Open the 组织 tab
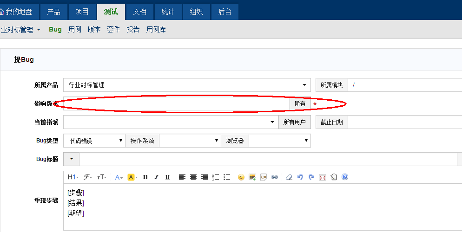Image resolution: width=462 pixels, height=232 pixels. pyautogui.click(x=196, y=12)
